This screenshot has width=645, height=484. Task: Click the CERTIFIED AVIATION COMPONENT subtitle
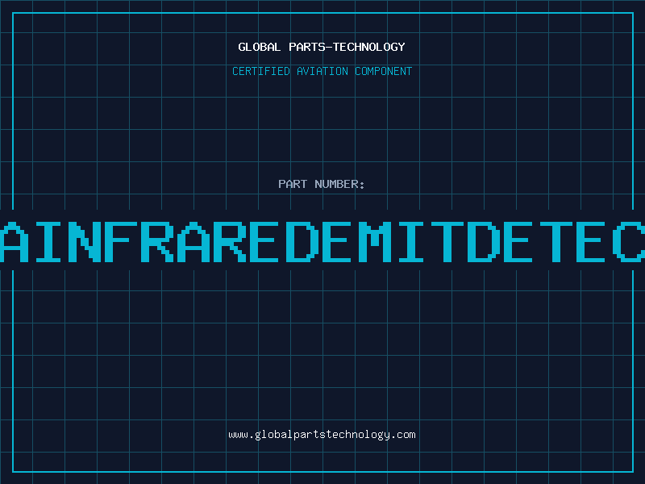click(322, 71)
